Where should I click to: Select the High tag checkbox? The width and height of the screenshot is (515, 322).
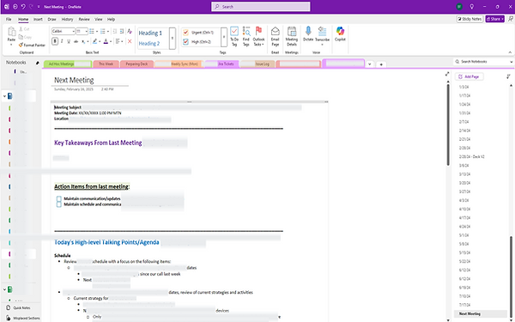pyautogui.click(x=185, y=42)
